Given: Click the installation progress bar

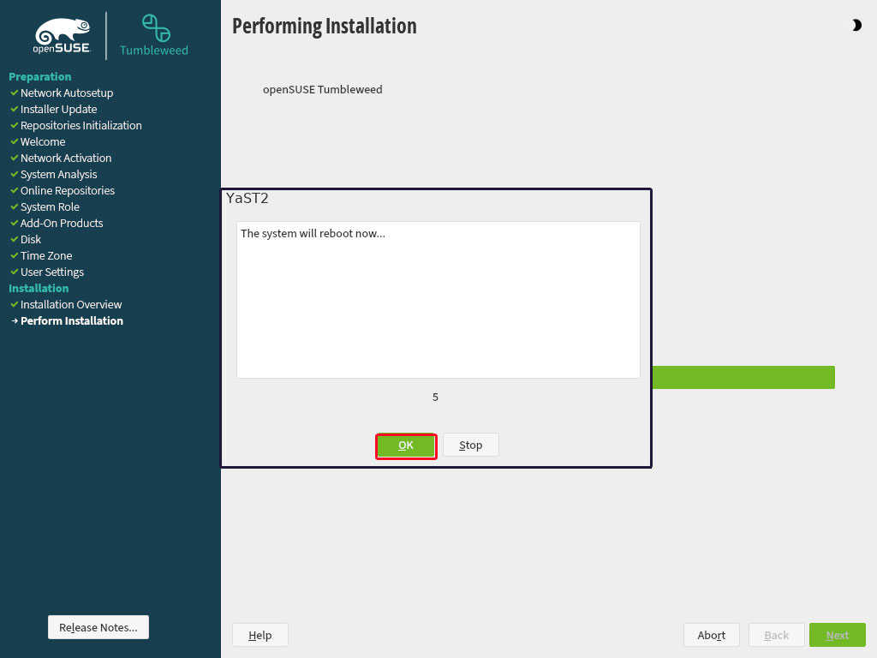Looking at the screenshot, I should coord(743,377).
